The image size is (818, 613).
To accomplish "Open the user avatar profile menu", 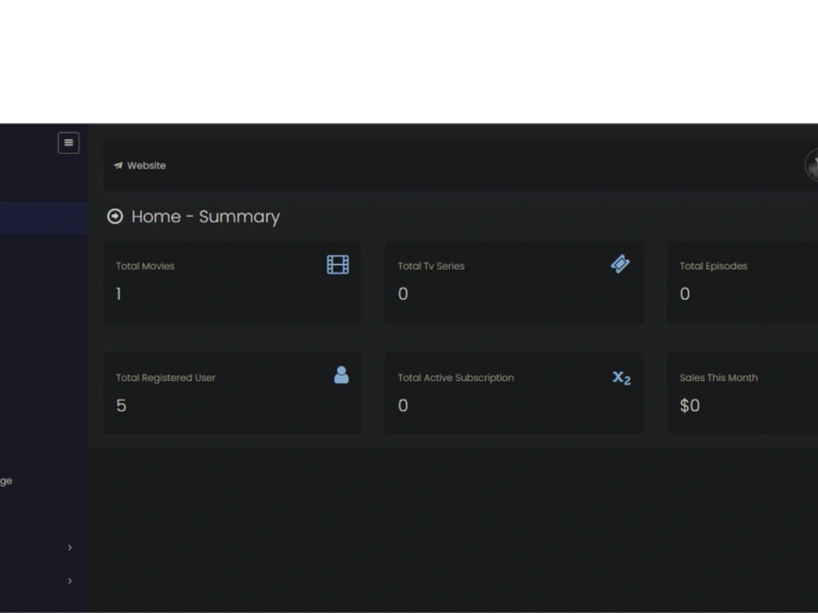I will tap(811, 165).
